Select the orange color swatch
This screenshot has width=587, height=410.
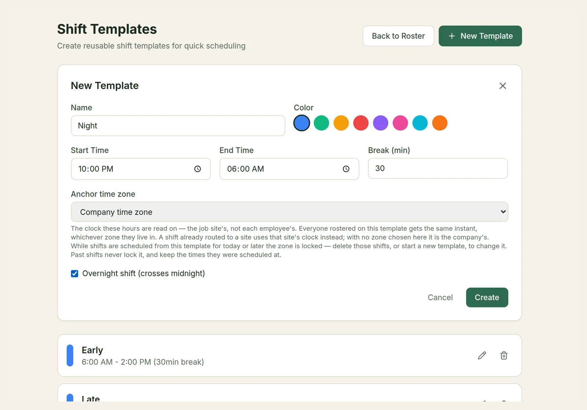pyautogui.click(x=440, y=123)
